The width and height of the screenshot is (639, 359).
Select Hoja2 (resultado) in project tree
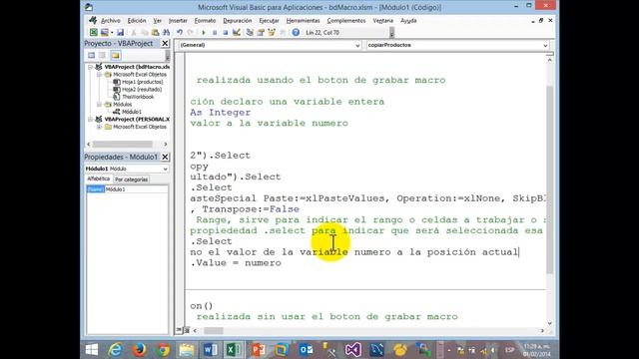[138, 89]
